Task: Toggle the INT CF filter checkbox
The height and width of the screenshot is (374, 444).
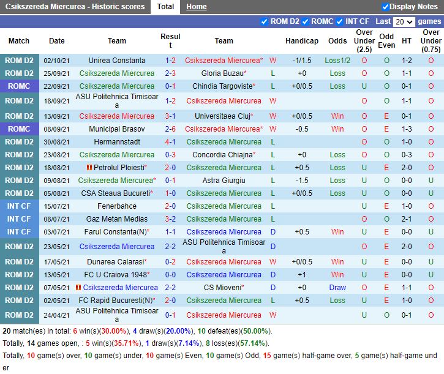Action: (339, 21)
